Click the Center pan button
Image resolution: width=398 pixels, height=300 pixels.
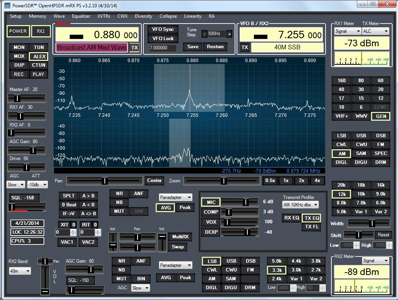pyautogui.click(x=154, y=180)
